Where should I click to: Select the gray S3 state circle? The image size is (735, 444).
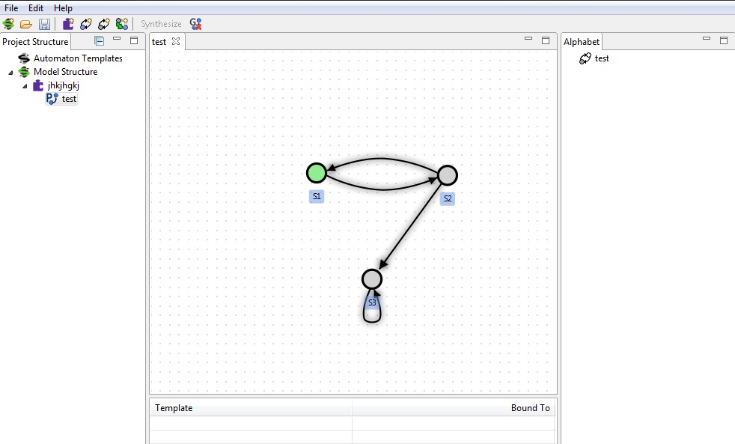point(372,279)
